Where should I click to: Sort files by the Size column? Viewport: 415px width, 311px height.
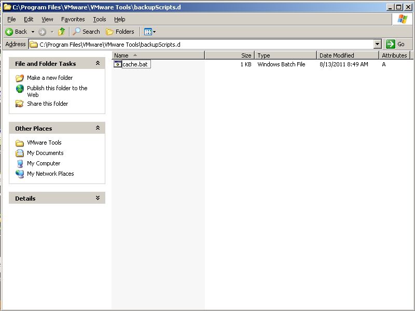coord(229,55)
